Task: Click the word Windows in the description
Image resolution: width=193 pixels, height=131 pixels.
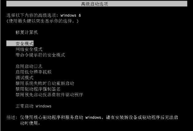Action: [93, 117]
